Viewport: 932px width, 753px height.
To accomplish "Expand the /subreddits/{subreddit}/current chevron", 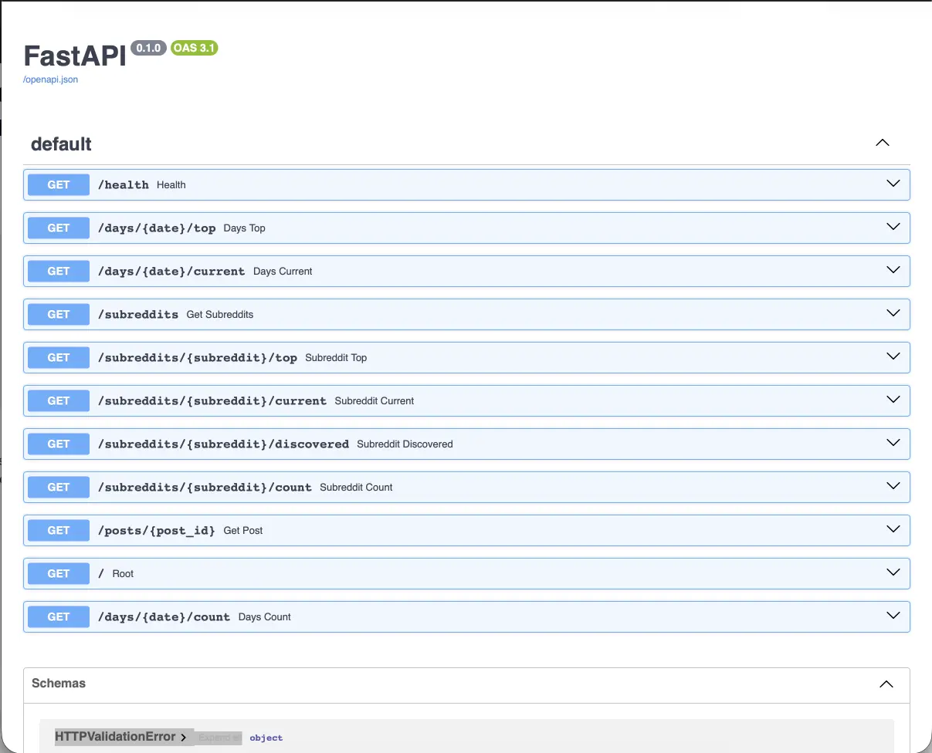I will [893, 400].
